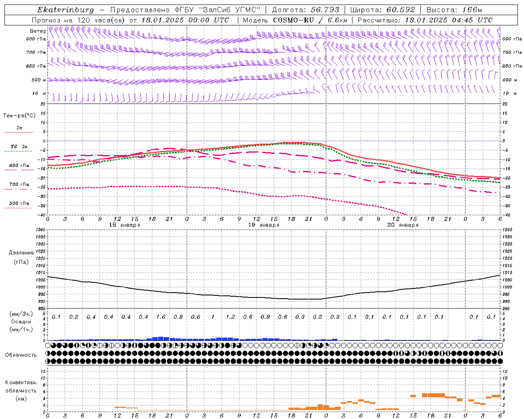Click the Долгота: 56.793 value
The image size is (524, 419).
coord(305,10)
